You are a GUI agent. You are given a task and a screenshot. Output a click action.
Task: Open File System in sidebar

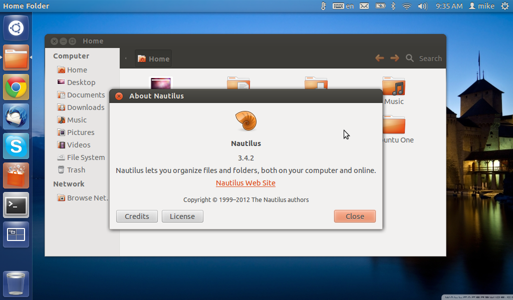pyautogui.click(x=86, y=157)
